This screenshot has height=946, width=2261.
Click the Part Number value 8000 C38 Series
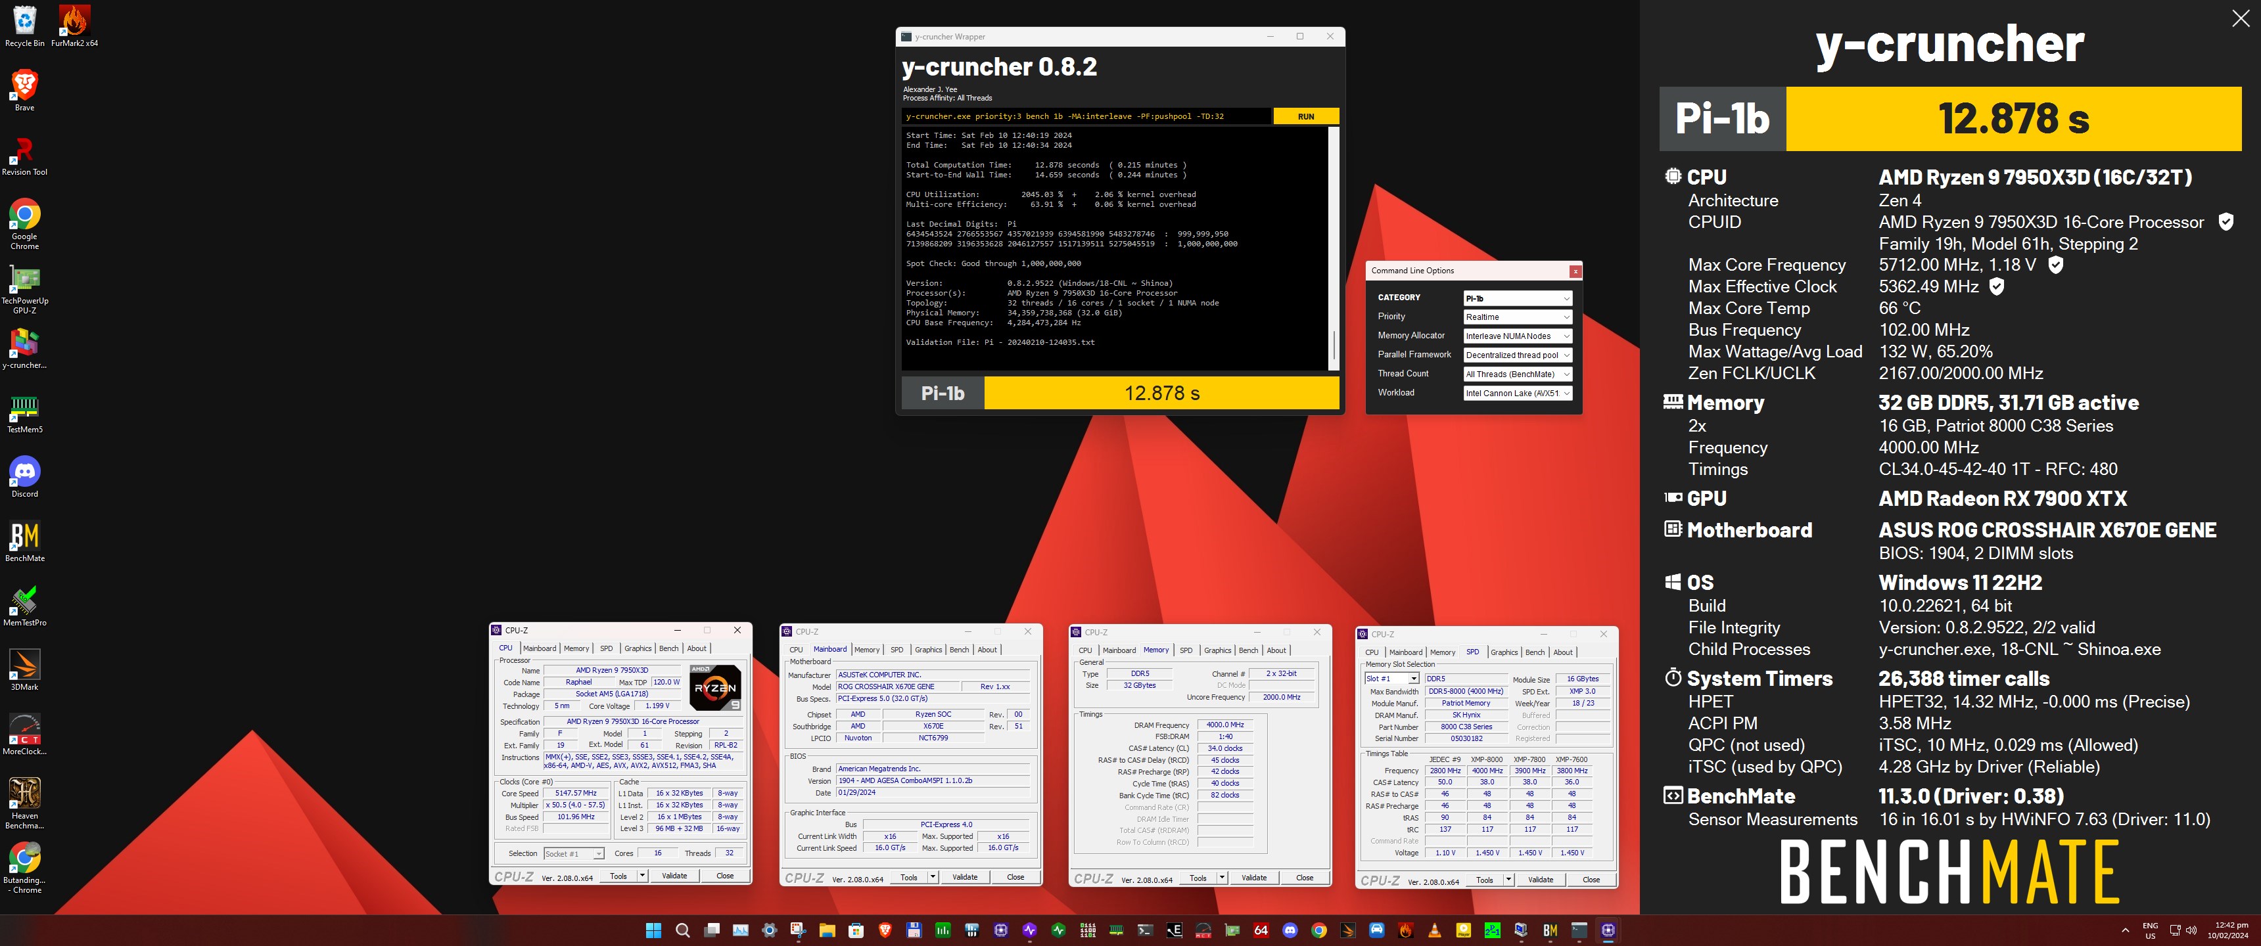1466,727
